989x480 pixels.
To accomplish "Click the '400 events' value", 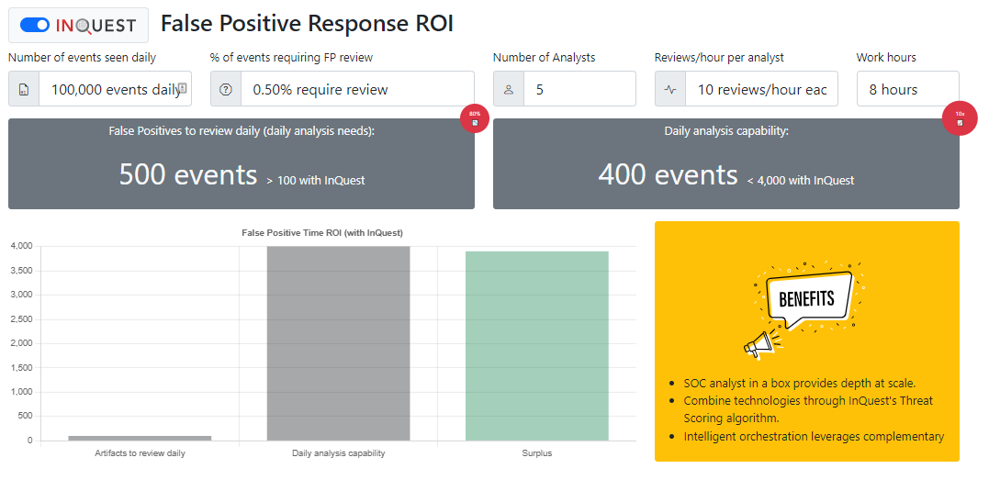I will tap(668, 174).
